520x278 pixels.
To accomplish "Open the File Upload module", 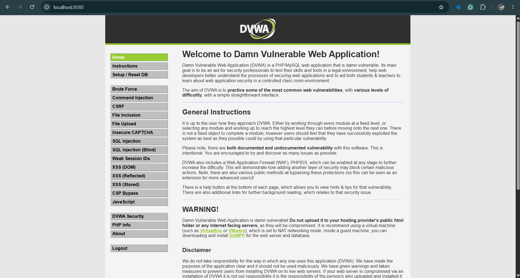I will coord(139,124).
